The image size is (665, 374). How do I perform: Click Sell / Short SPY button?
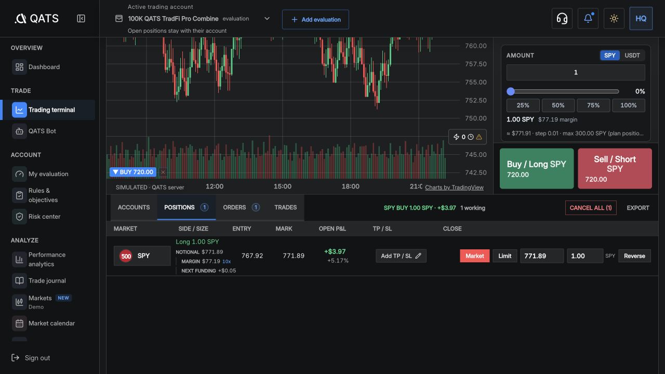coord(615,168)
